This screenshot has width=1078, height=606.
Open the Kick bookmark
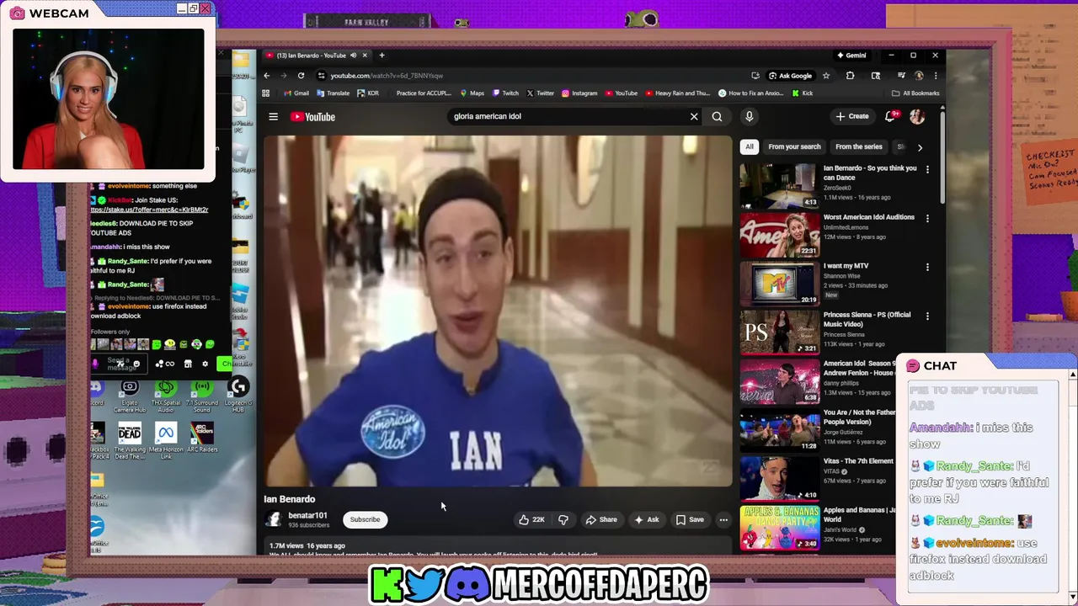click(802, 93)
